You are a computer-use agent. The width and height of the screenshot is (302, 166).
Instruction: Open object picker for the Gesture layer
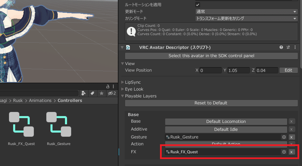[284, 137]
